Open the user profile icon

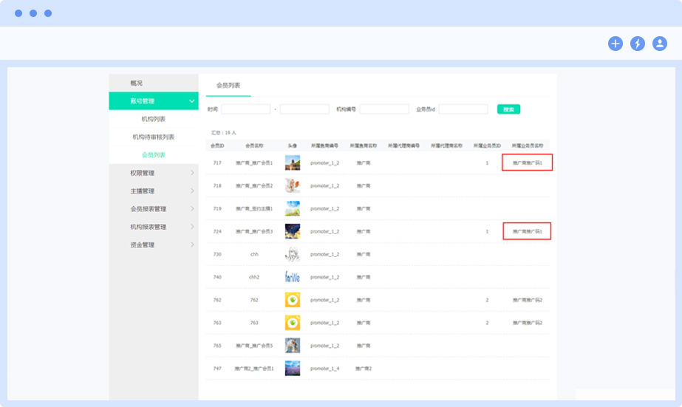click(x=660, y=44)
